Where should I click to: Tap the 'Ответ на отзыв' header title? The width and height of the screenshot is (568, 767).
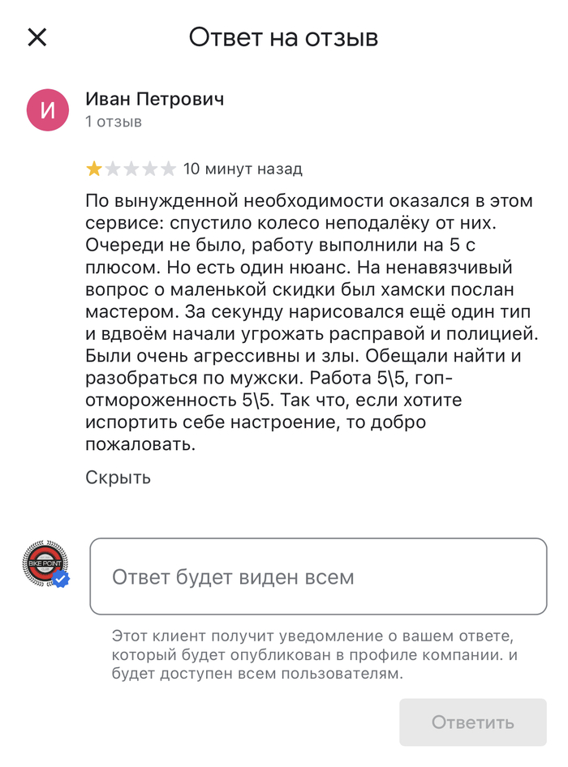tap(284, 37)
